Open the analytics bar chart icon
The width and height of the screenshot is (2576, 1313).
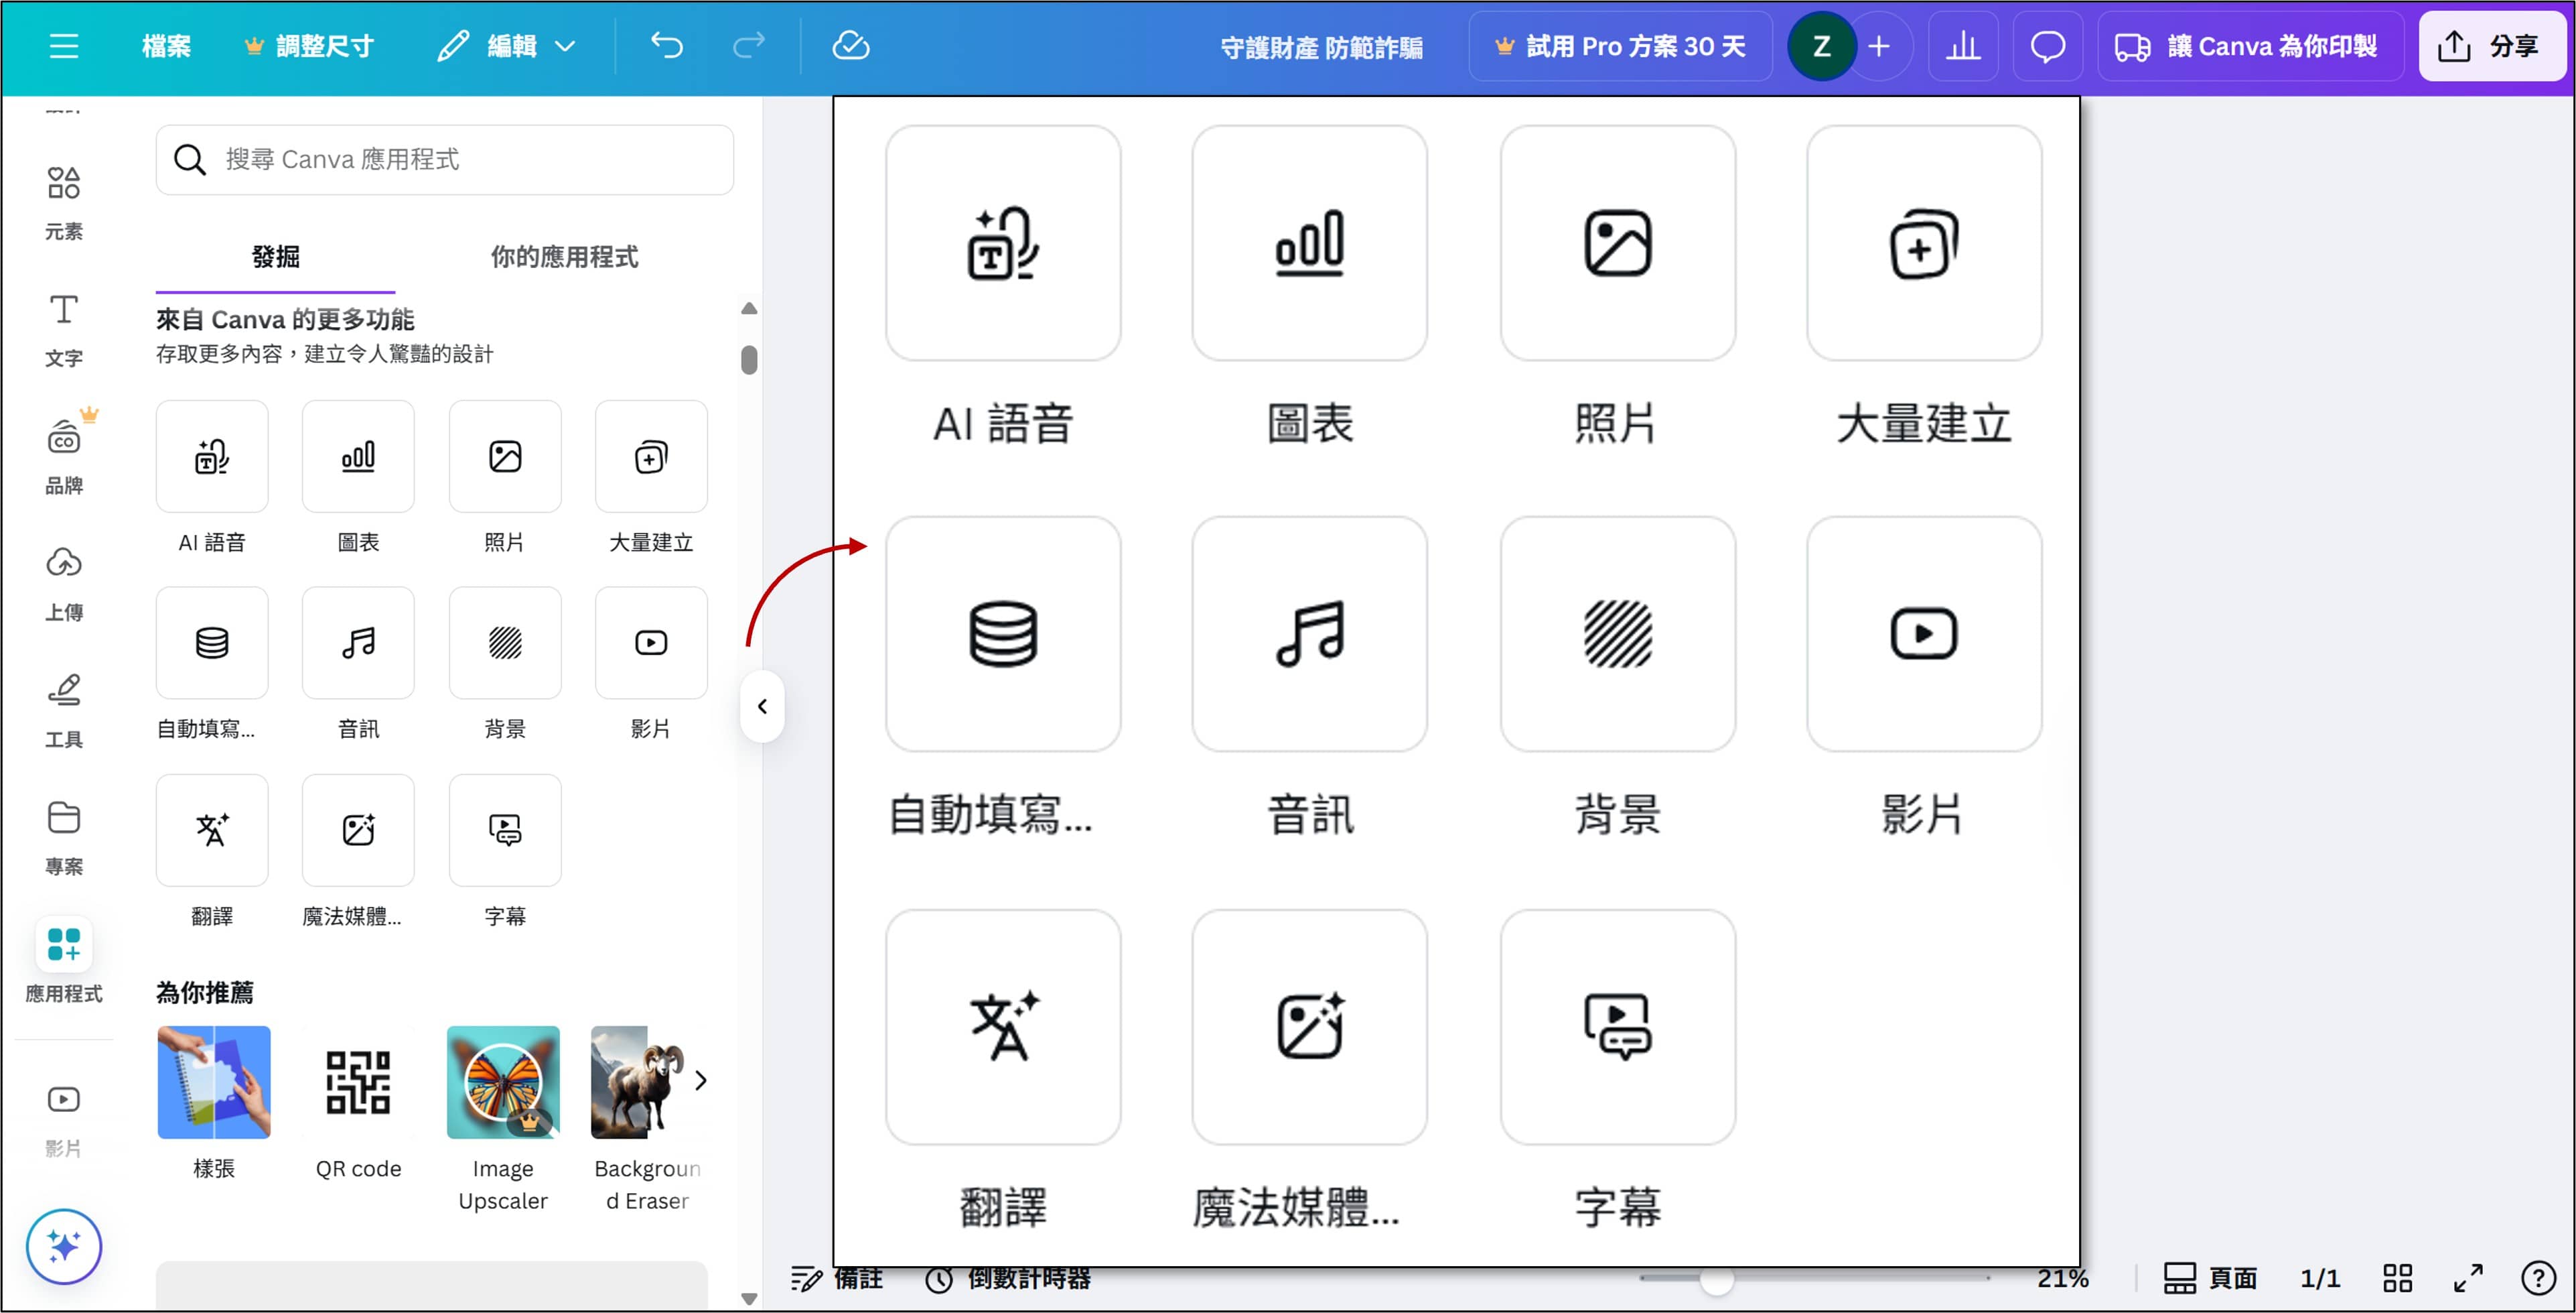pos(1963,46)
